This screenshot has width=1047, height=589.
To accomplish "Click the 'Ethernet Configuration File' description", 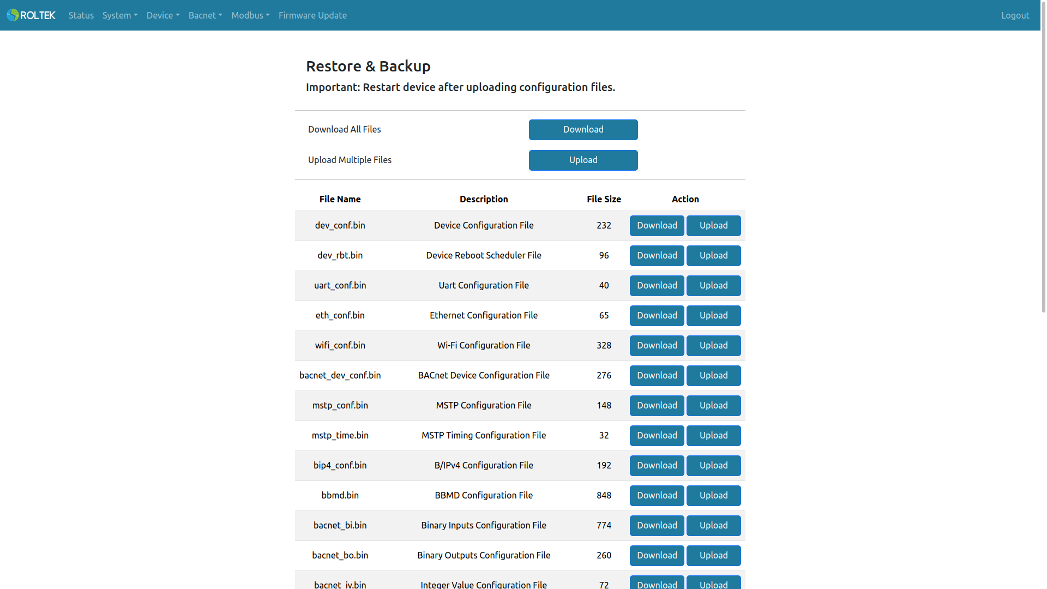I will (x=484, y=316).
